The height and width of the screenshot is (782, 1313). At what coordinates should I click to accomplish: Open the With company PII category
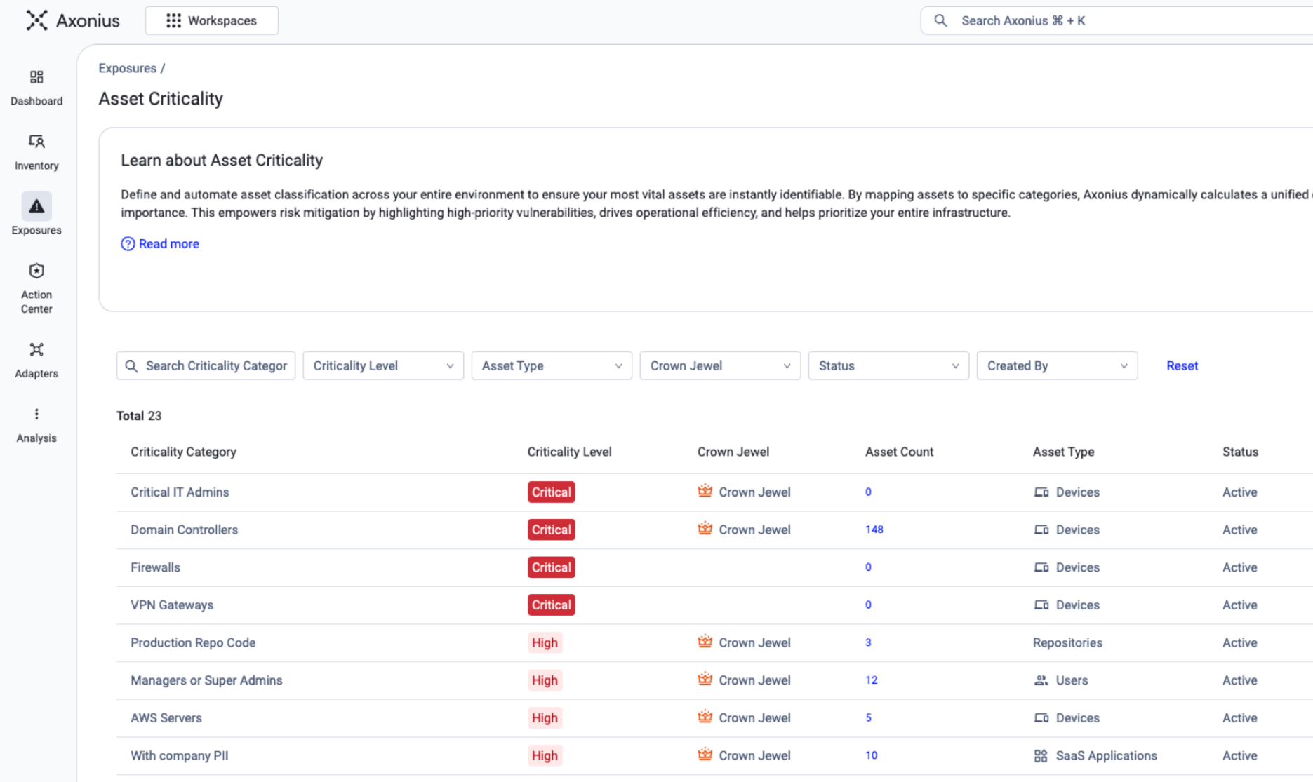pyautogui.click(x=180, y=755)
